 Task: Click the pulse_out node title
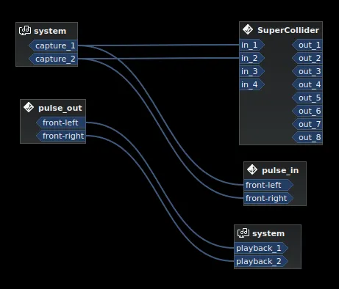point(60,108)
